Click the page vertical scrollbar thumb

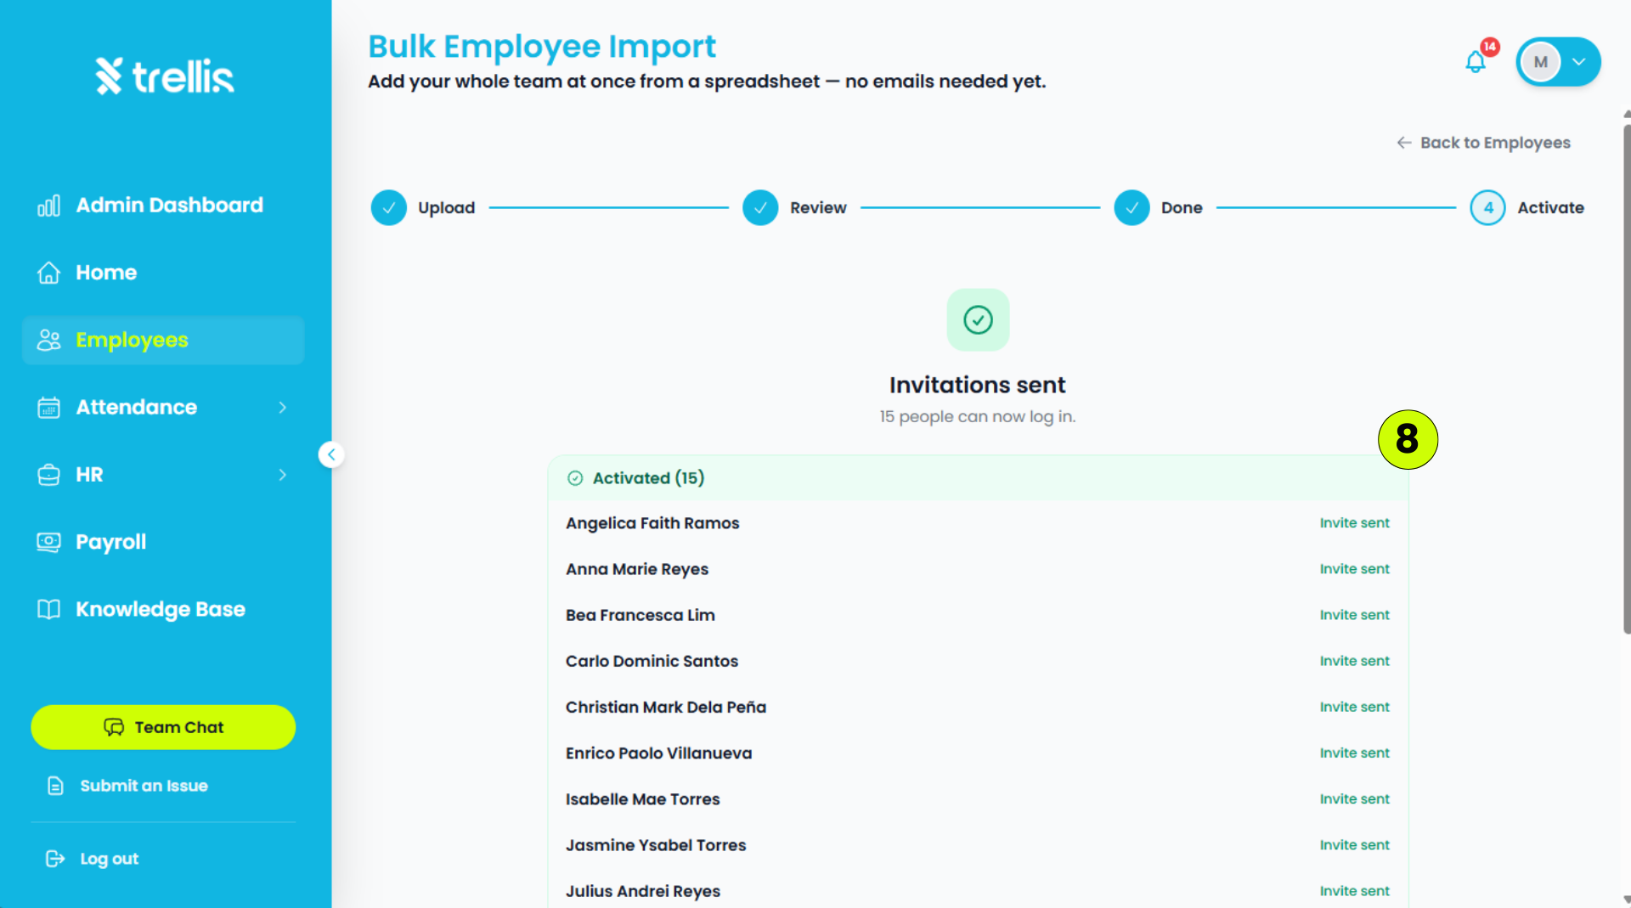[x=1626, y=378]
